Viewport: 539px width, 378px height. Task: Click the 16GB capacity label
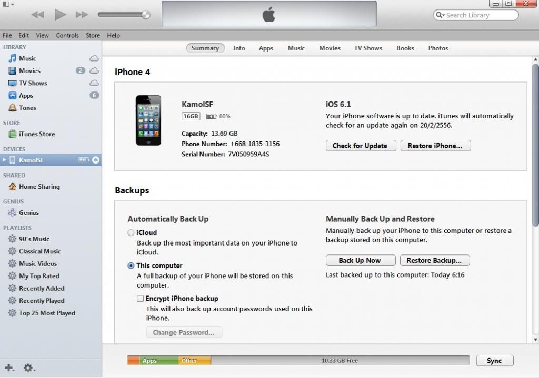pyautogui.click(x=191, y=116)
